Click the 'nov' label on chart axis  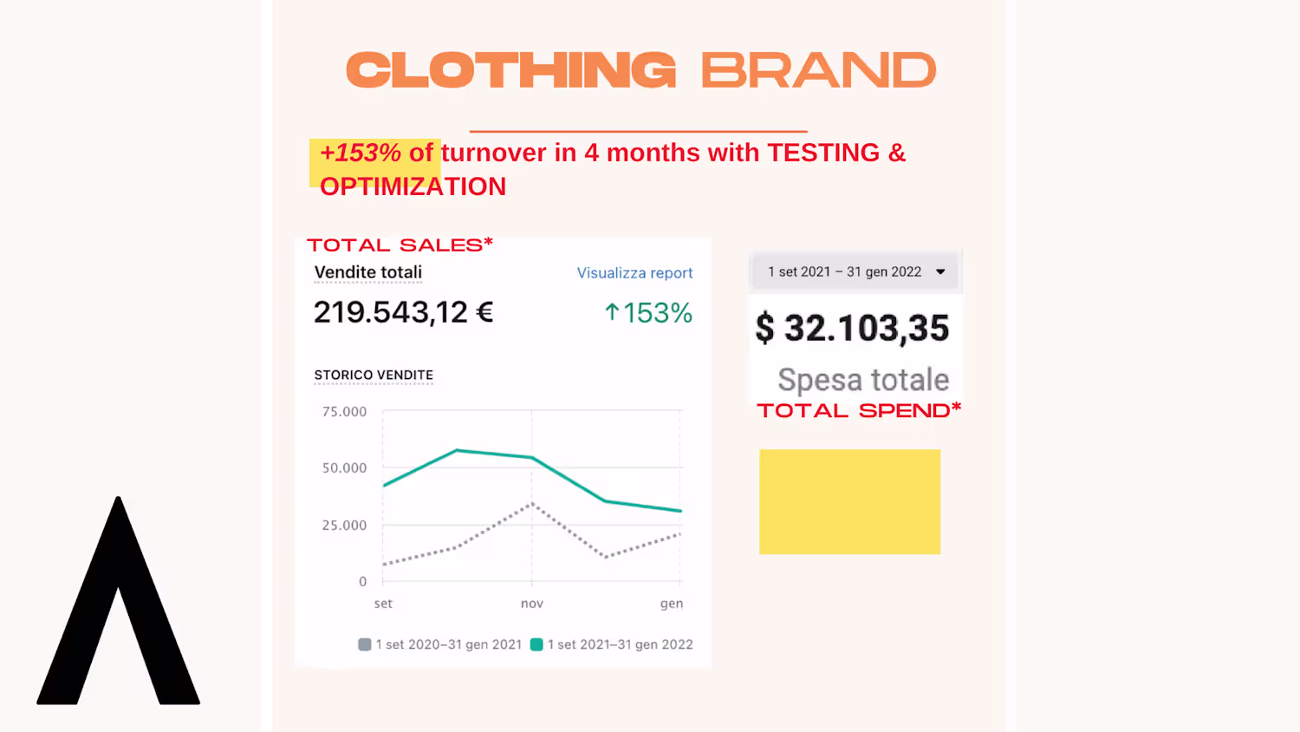click(x=532, y=604)
